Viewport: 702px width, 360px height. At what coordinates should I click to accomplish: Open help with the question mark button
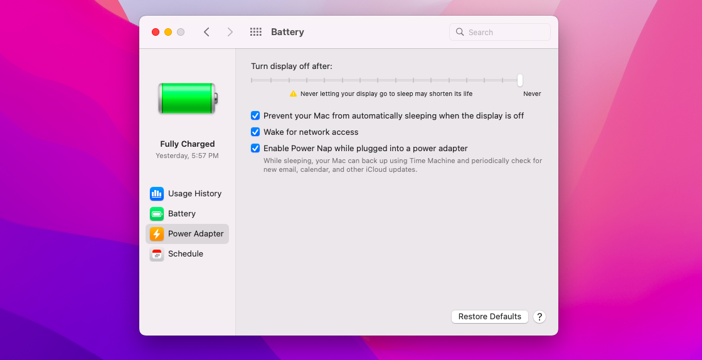pyautogui.click(x=540, y=317)
